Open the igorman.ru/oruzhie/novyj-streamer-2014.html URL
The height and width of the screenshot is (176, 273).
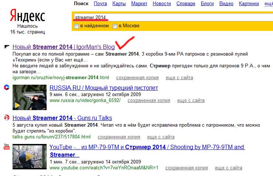(61, 77)
